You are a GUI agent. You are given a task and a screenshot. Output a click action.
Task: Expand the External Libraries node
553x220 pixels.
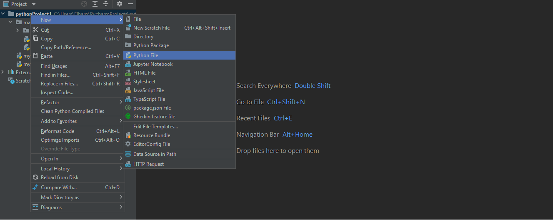[3, 72]
